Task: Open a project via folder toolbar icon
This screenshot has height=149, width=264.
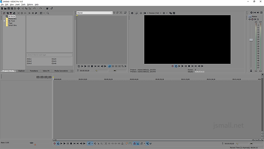Action: [5, 8]
